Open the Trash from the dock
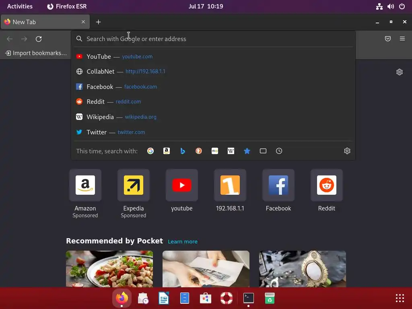Image resolution: width=412 pixels, height=309 pixels. click(x=270, y=298)
